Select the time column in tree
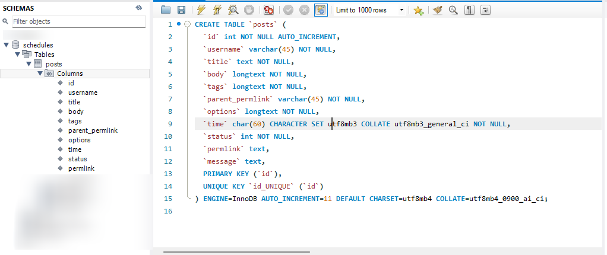Screen dimensions: 607x255 point(75,149)
